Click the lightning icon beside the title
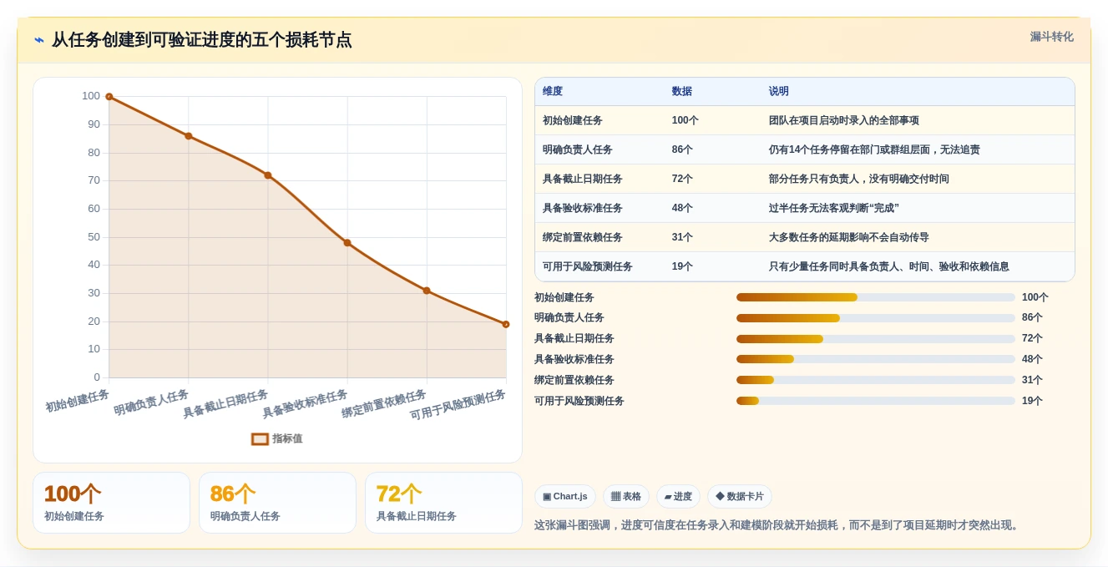1108x567 pixels. point(39,40)
